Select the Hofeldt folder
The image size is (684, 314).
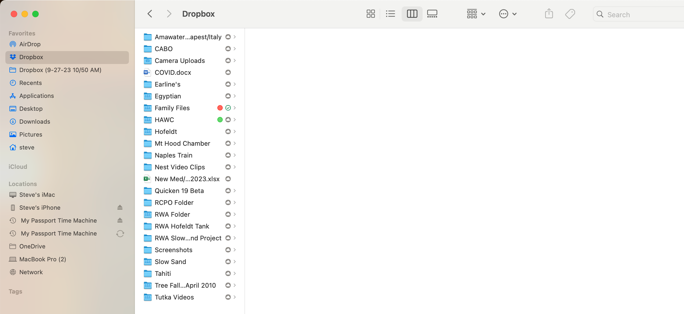click(190, 131)
